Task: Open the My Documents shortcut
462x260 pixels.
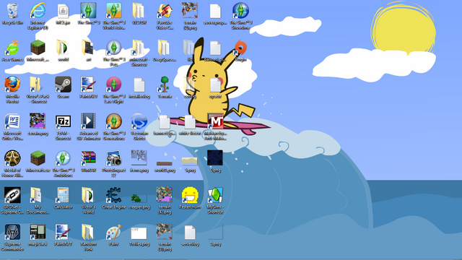Action: [36, 196]
